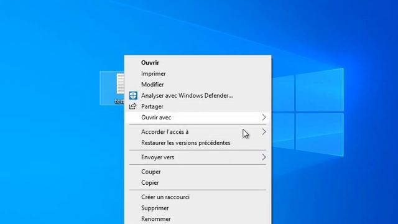Select Renommer in the context menu
The width and height of the screenshot is (398, 224).
point(198,218)
